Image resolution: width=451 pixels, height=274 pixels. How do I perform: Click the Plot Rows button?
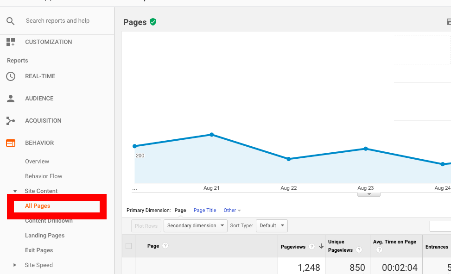point(146,226)
